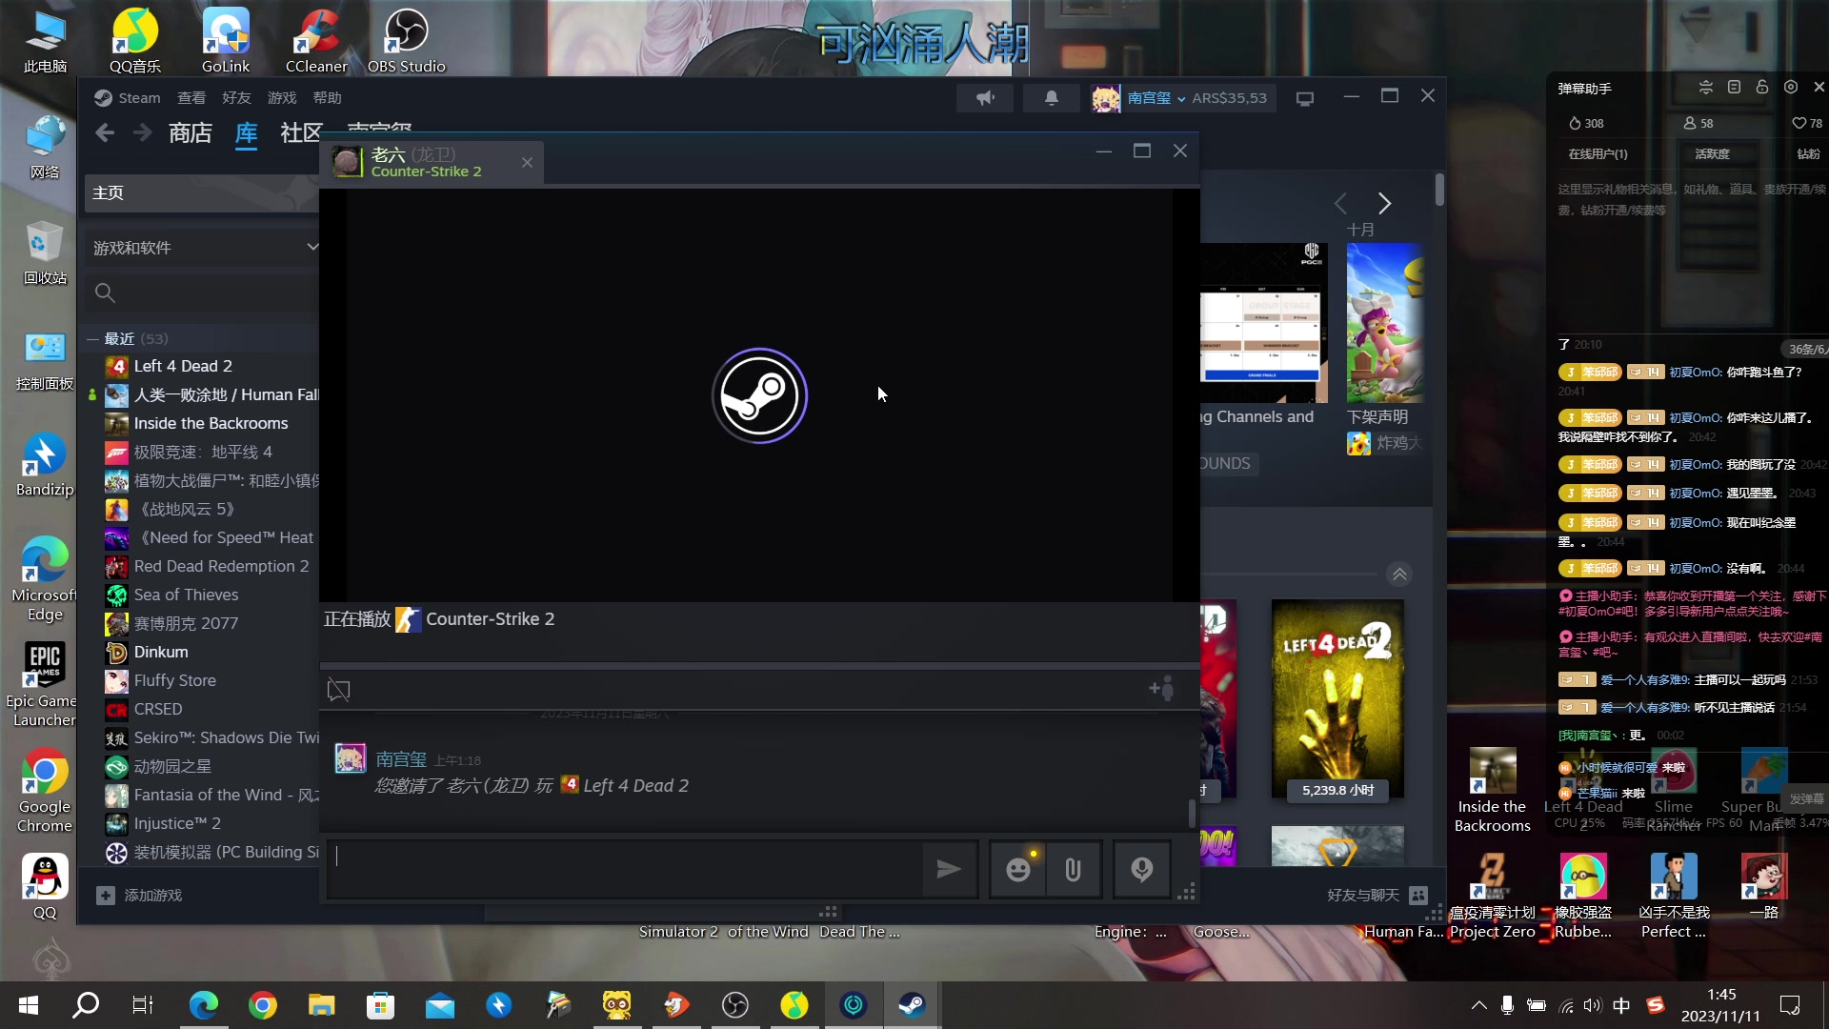The height and width of the screenshot is (1029, 1829).
Task: Open QQ音乐 desktop icon
Action: point(135,40)
